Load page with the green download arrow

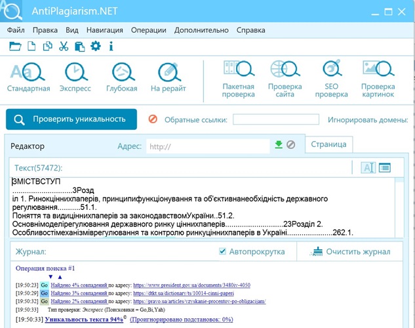[279, 144]
